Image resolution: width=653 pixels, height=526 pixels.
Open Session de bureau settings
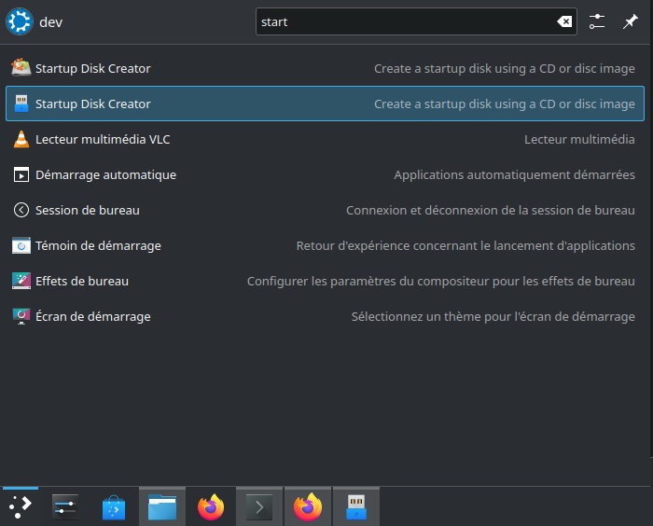pos(325,211)
